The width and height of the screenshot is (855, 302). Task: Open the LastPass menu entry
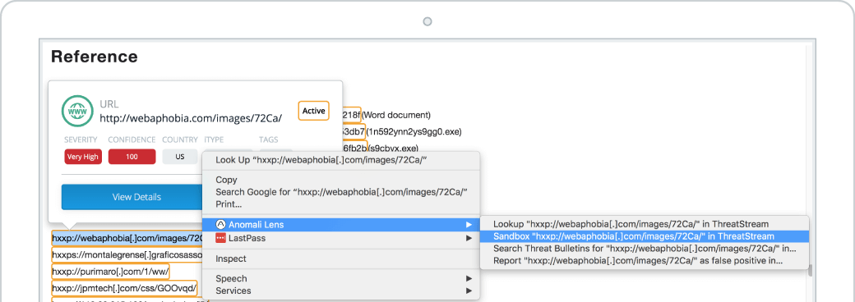click(341, 238)
